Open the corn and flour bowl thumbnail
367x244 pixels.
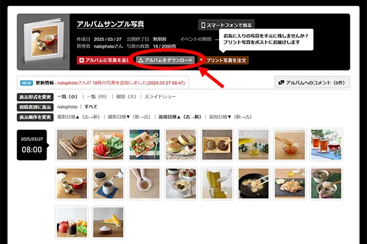108,222
